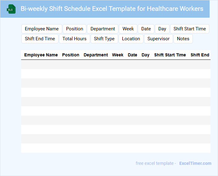Select the Day tag

162,29
